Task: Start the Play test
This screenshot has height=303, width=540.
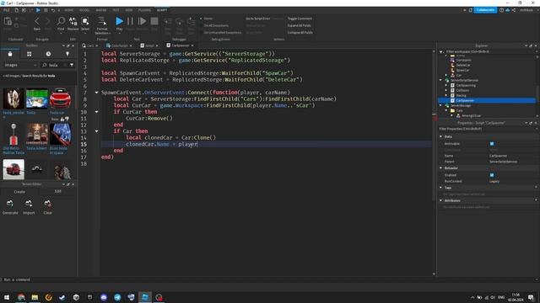Action: 119,24
